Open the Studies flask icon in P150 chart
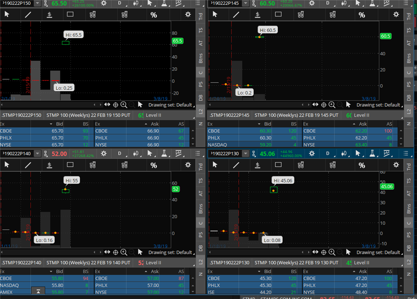Viewport: 417px width, 299px height. click(x=163, y=3)
